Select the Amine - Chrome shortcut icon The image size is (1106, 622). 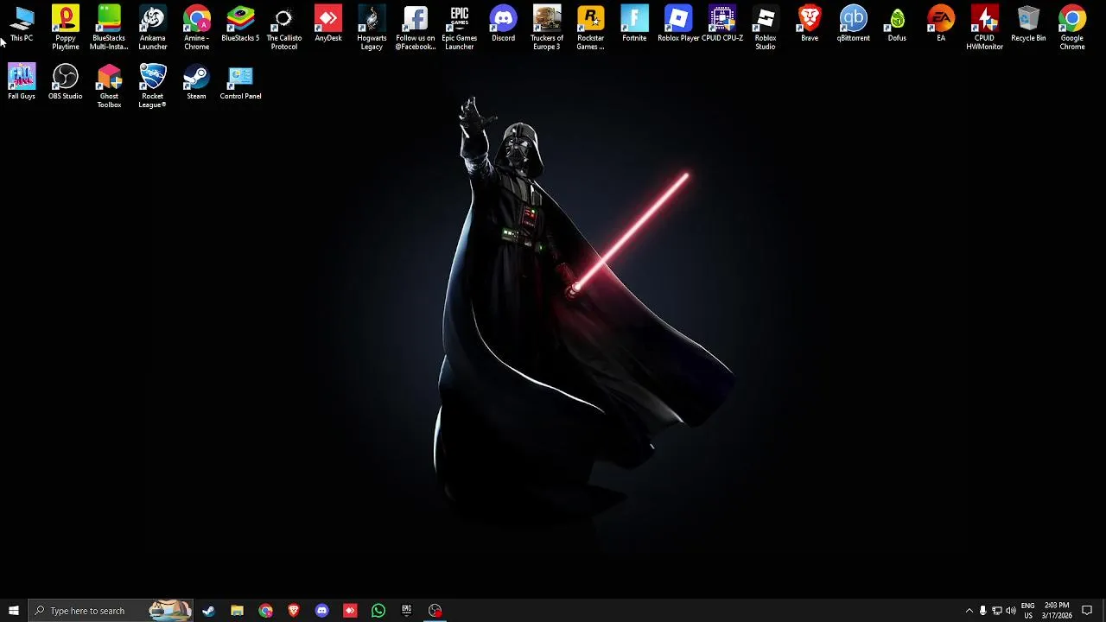[x=197, y=28]
